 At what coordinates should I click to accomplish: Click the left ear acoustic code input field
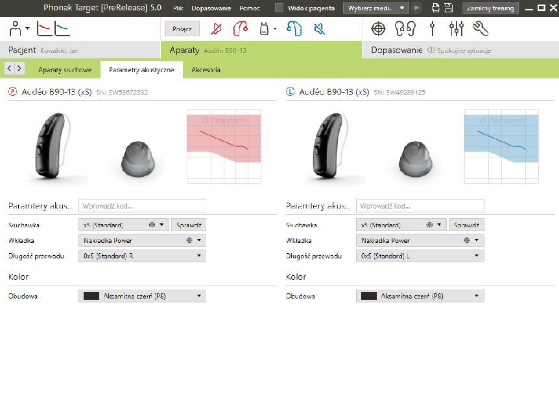[420, 206]
